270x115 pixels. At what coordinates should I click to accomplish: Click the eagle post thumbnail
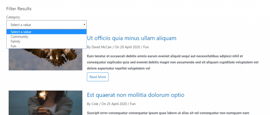point(45,59)
